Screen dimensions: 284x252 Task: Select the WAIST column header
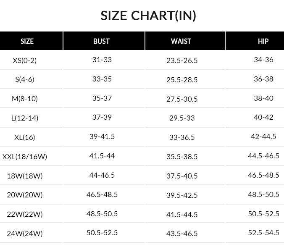[181, 41]
